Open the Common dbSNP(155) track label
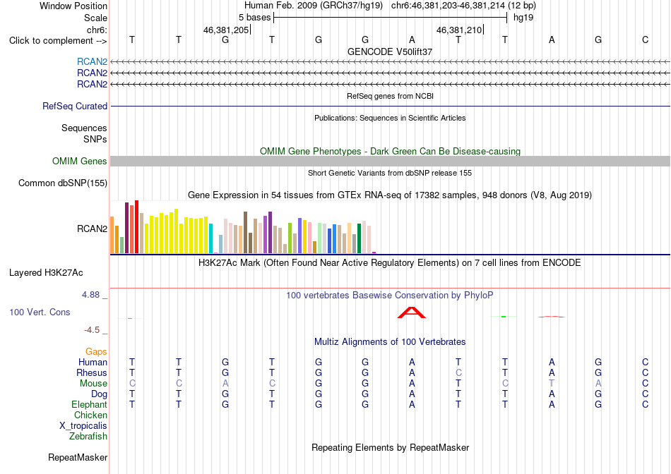Viewport: 671px width, 474px height. click(x=63, y=183)
